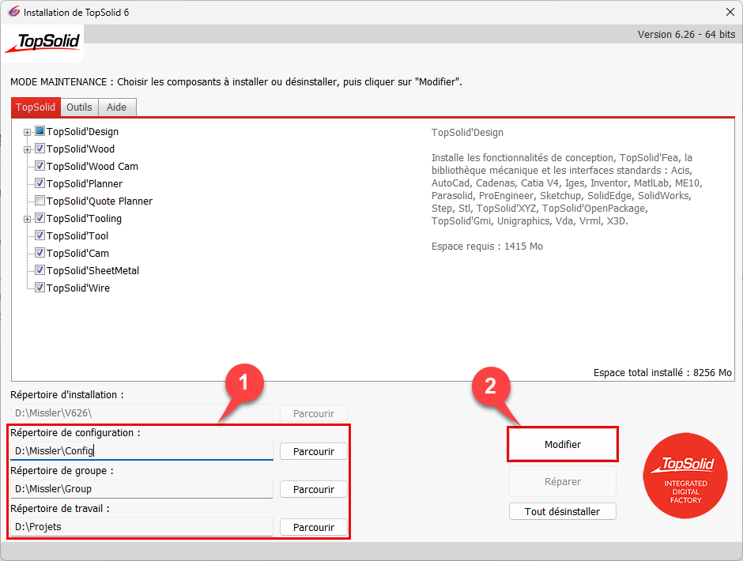The width and height of the screenshot is (743, 561).
Task: Select the TopSolid'Cam tree label
Action: pyautogui.click(x=77, y=253)
